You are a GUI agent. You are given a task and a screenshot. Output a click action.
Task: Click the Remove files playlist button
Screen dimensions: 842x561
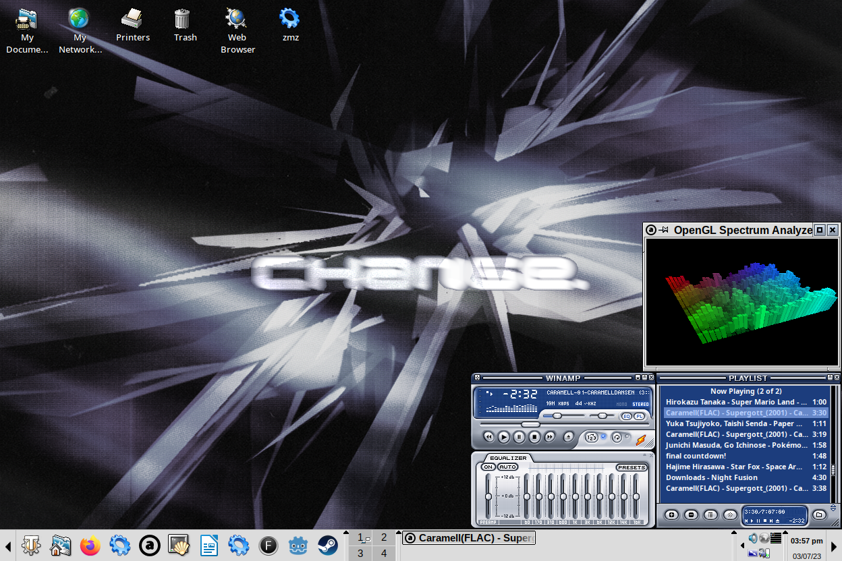691,514
